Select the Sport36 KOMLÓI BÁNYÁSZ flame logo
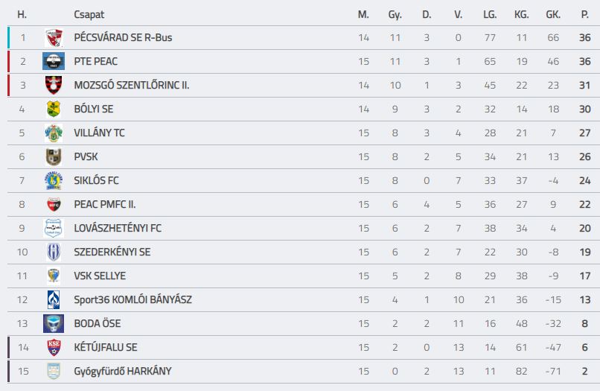 (54, 299)
